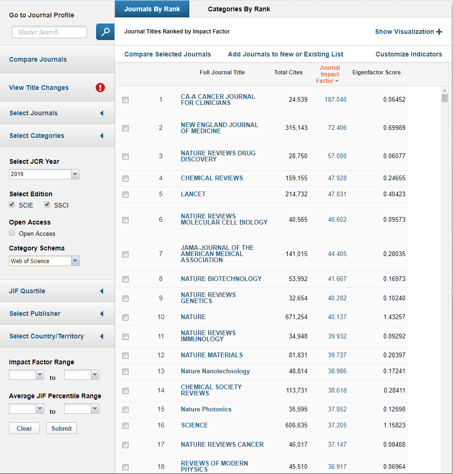Open the LANCET journal profile link
This screenshot has height=474, width=453.
click(193, 194)
